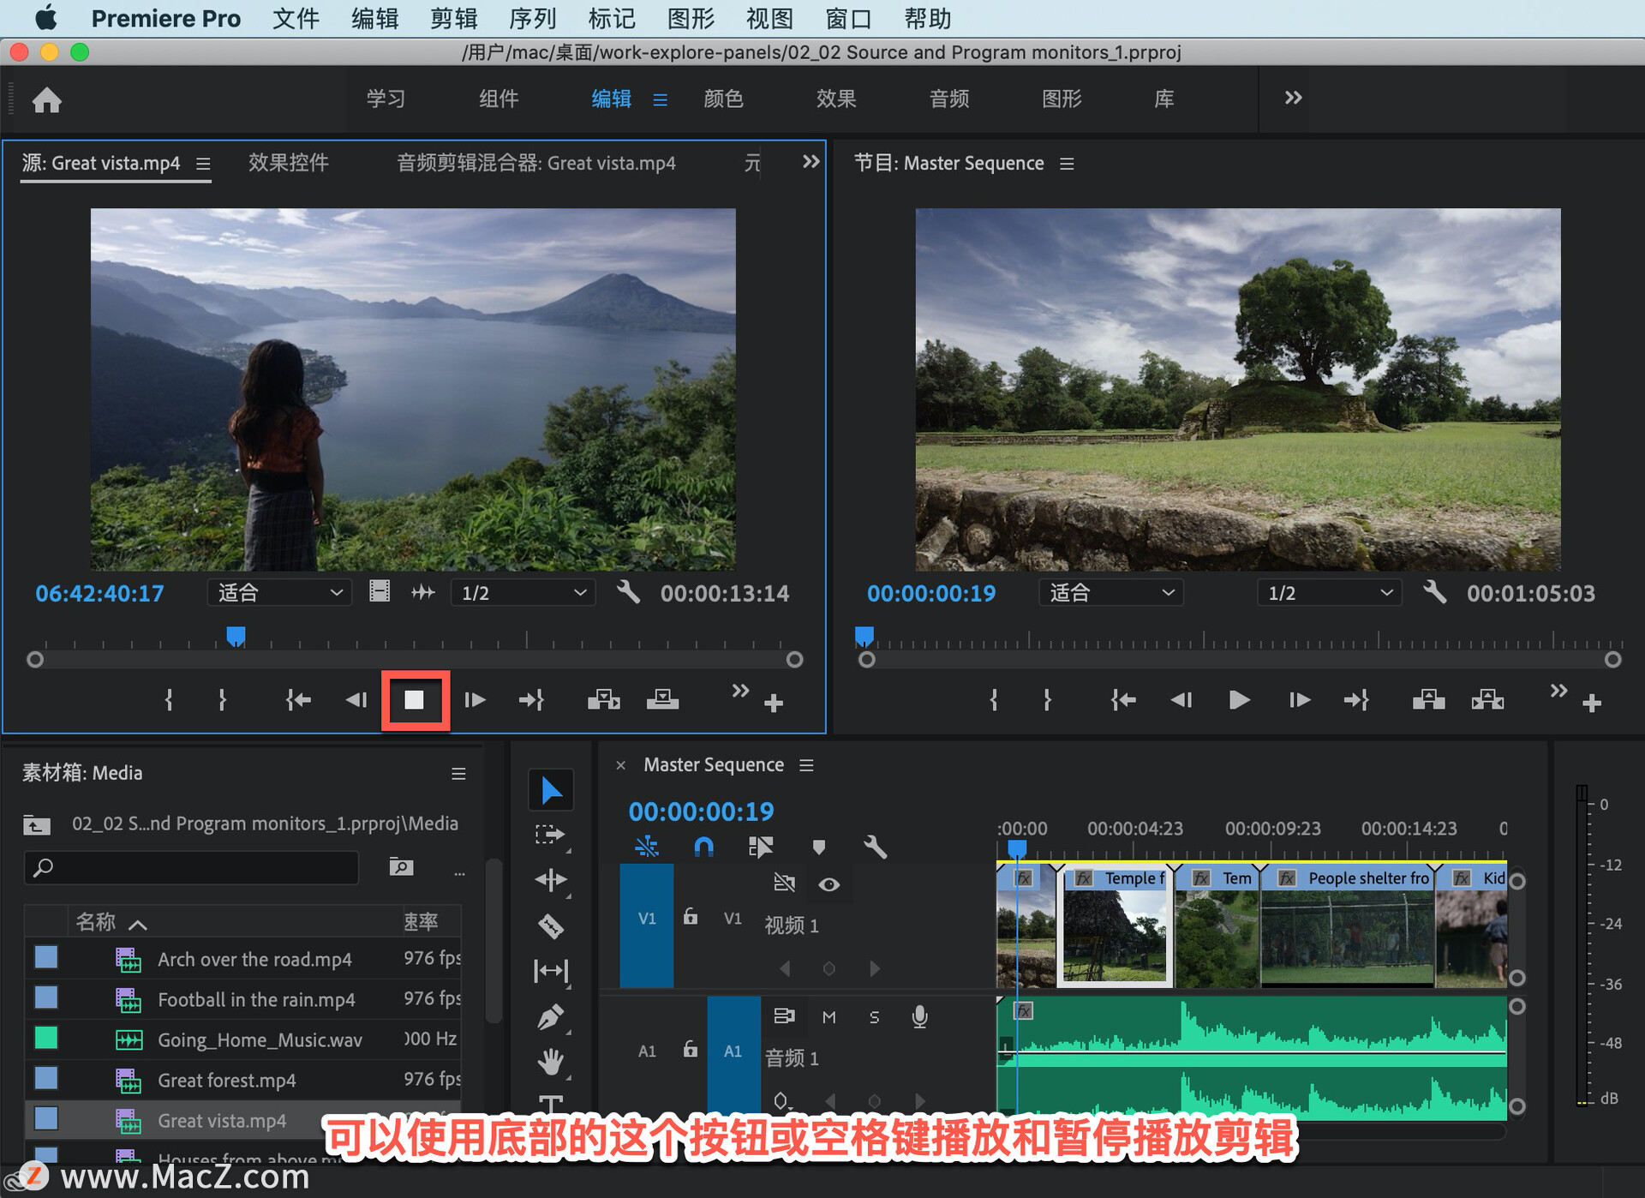Stop playback in the Source monitor

click(x=415, y=700)
